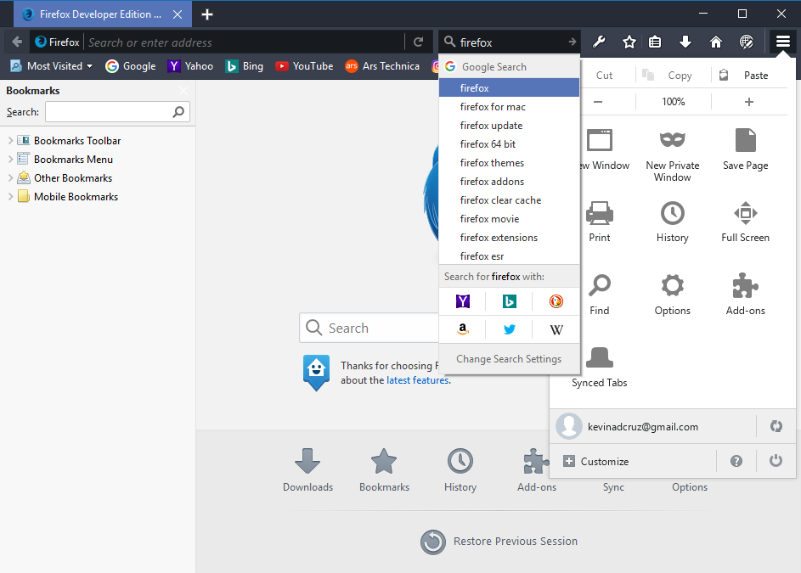Open the 'latest features' link
This screenshot has width=801, height=573.
417,380
